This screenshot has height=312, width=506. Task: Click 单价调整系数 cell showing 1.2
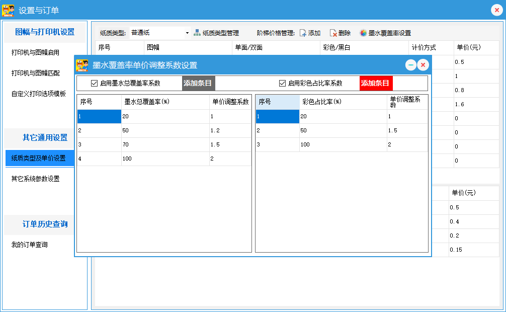point(229,130)
